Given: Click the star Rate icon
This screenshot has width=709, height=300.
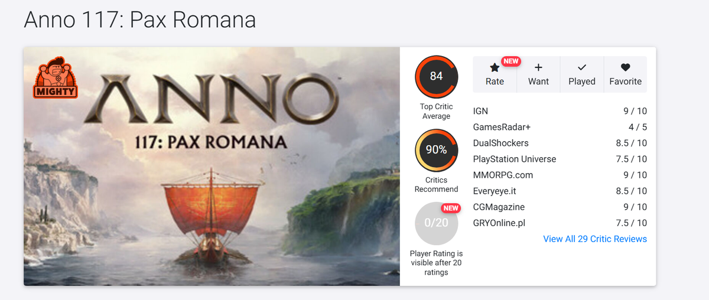Looking at the screenshot, I should click(x=495, y=68).
